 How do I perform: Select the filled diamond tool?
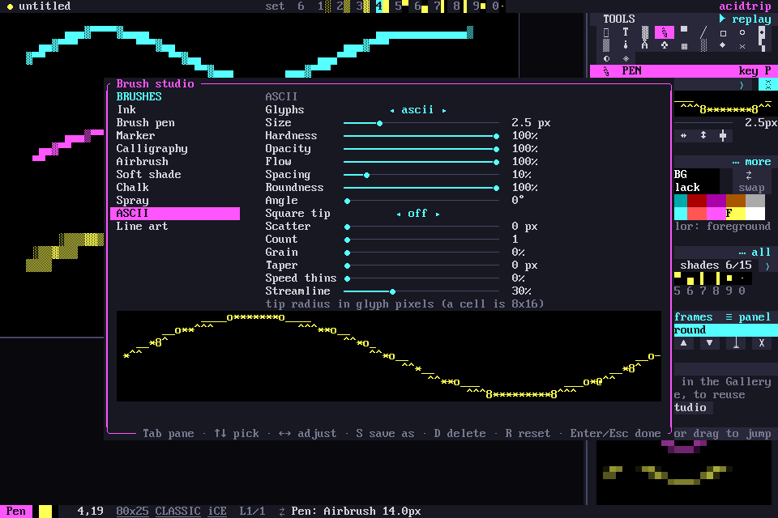tap(723, 45)
